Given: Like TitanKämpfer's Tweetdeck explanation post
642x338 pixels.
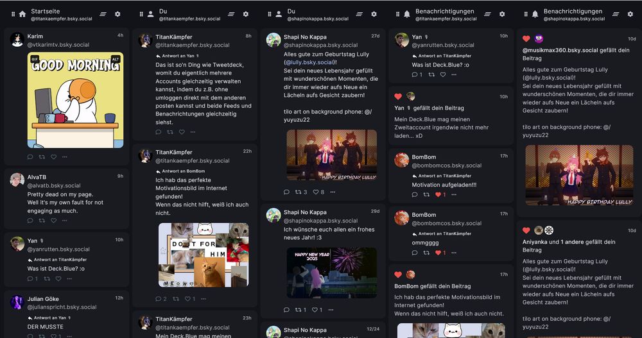Looking at the screenshot, I should pyautogui.click(x=182, y=131).
